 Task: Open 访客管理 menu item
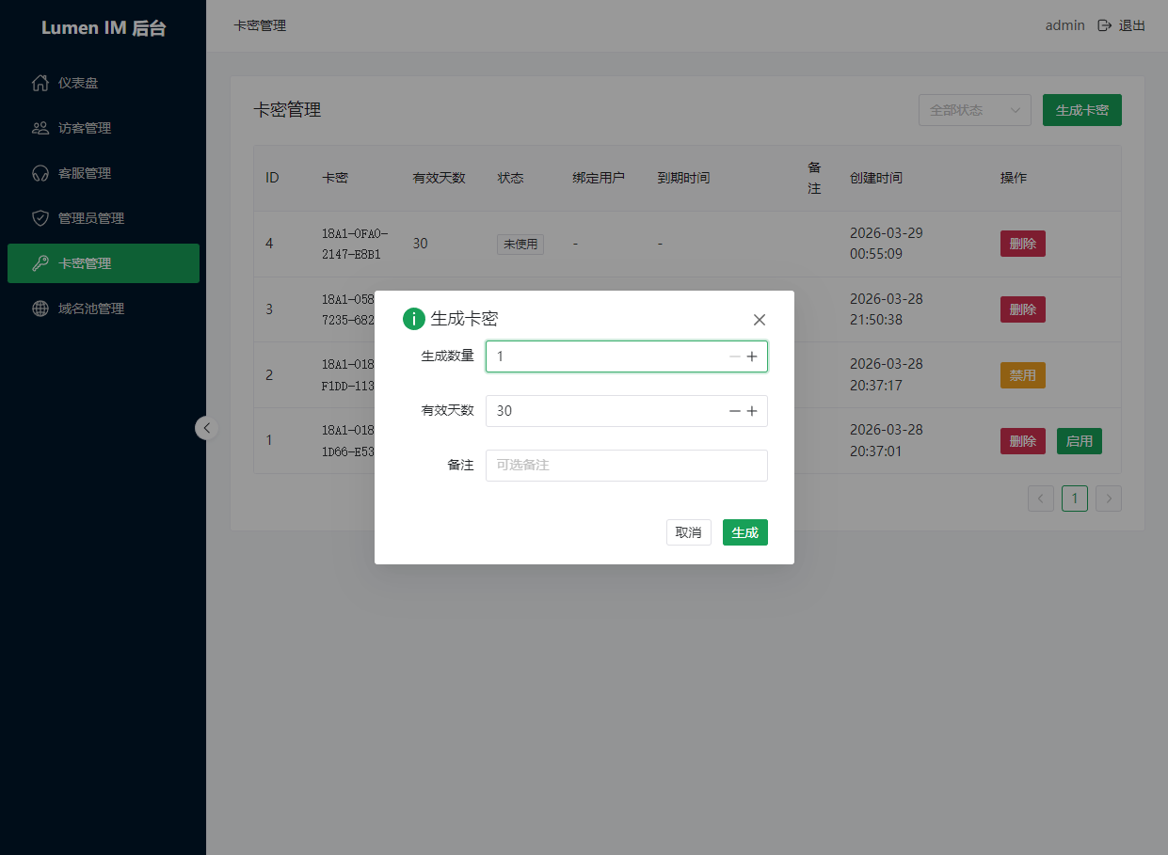(104, 128)
